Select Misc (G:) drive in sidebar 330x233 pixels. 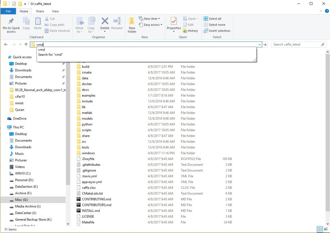pyautogui.click(x=21, y=200)
